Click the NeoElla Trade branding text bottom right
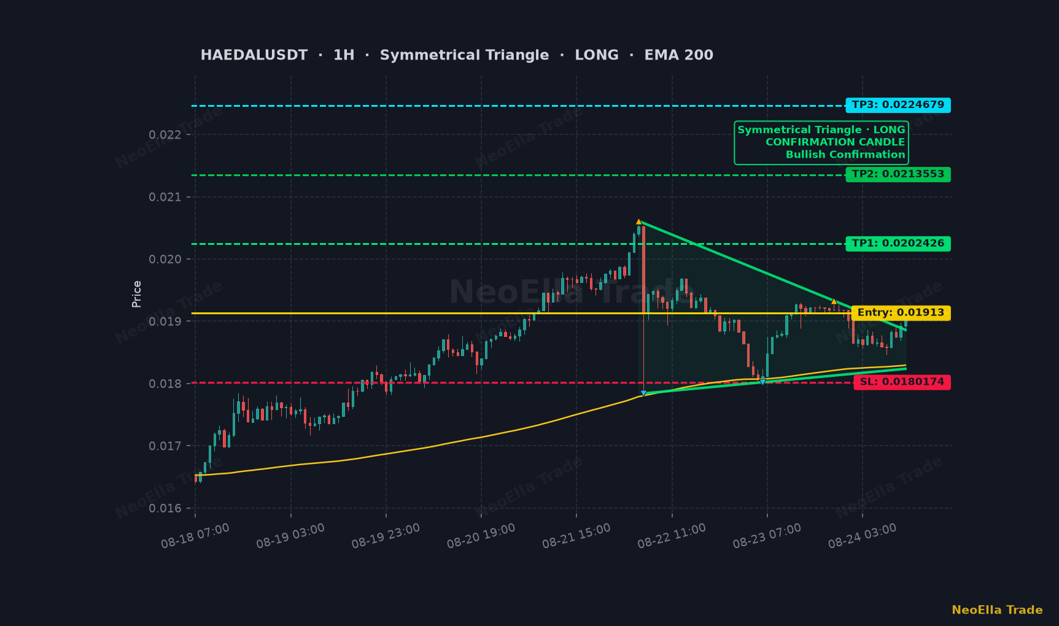This screenshot has width=1059, height=626. (x=997, y=610)
